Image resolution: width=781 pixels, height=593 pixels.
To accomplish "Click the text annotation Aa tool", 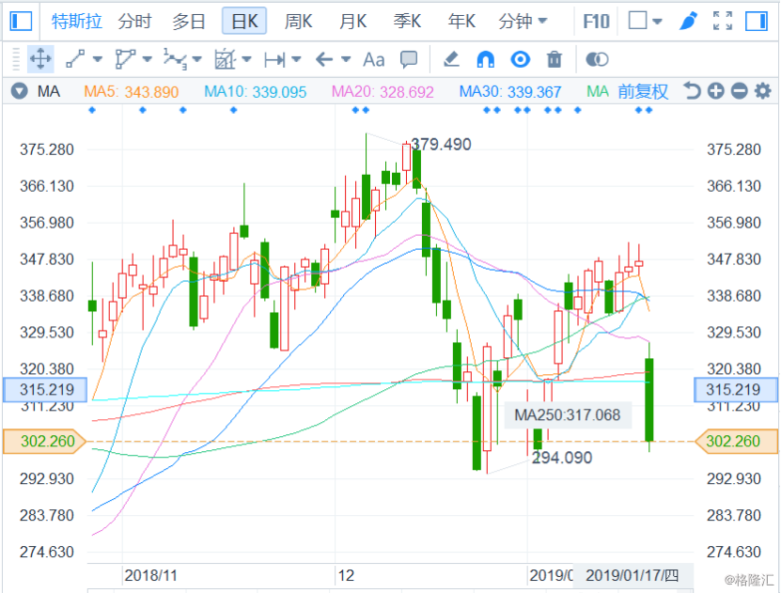I will 373,60.
